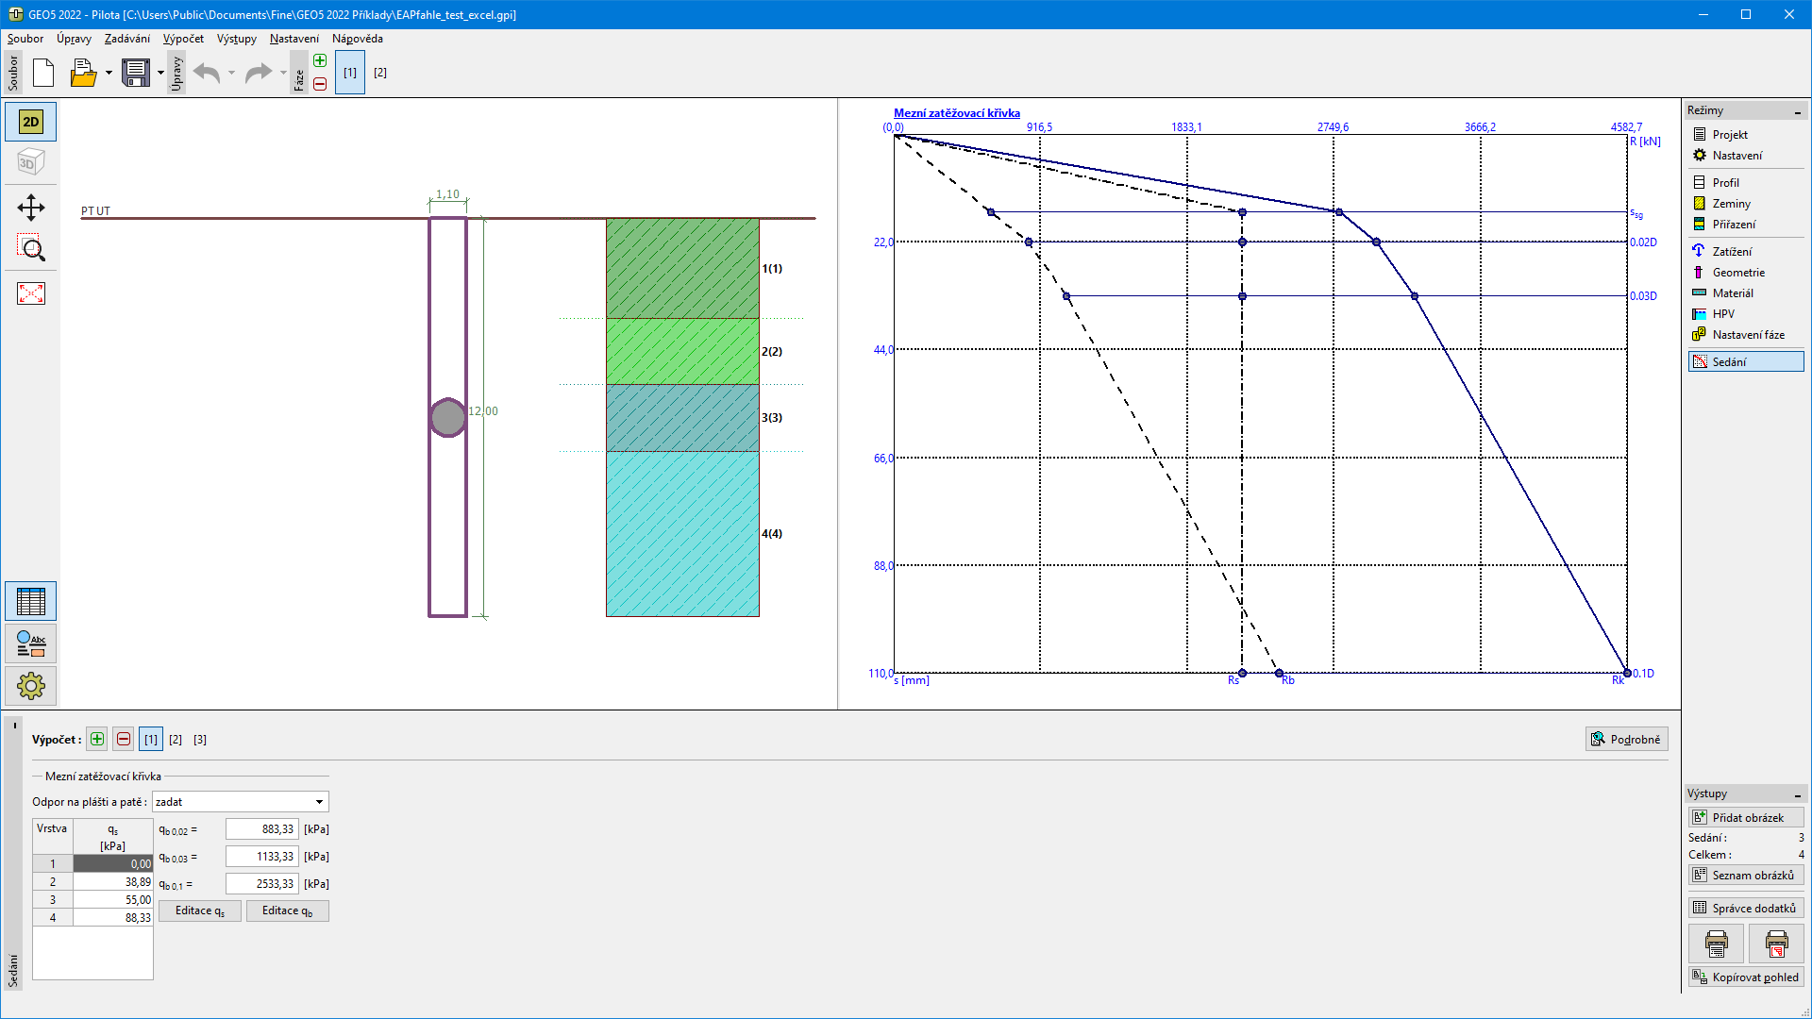
Task: Collapse the Režimy panel
Action: [x=1797, y=111]
